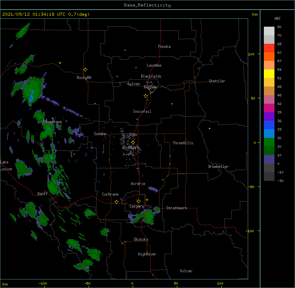Click the ThreeHills label

tap(183, 143)
